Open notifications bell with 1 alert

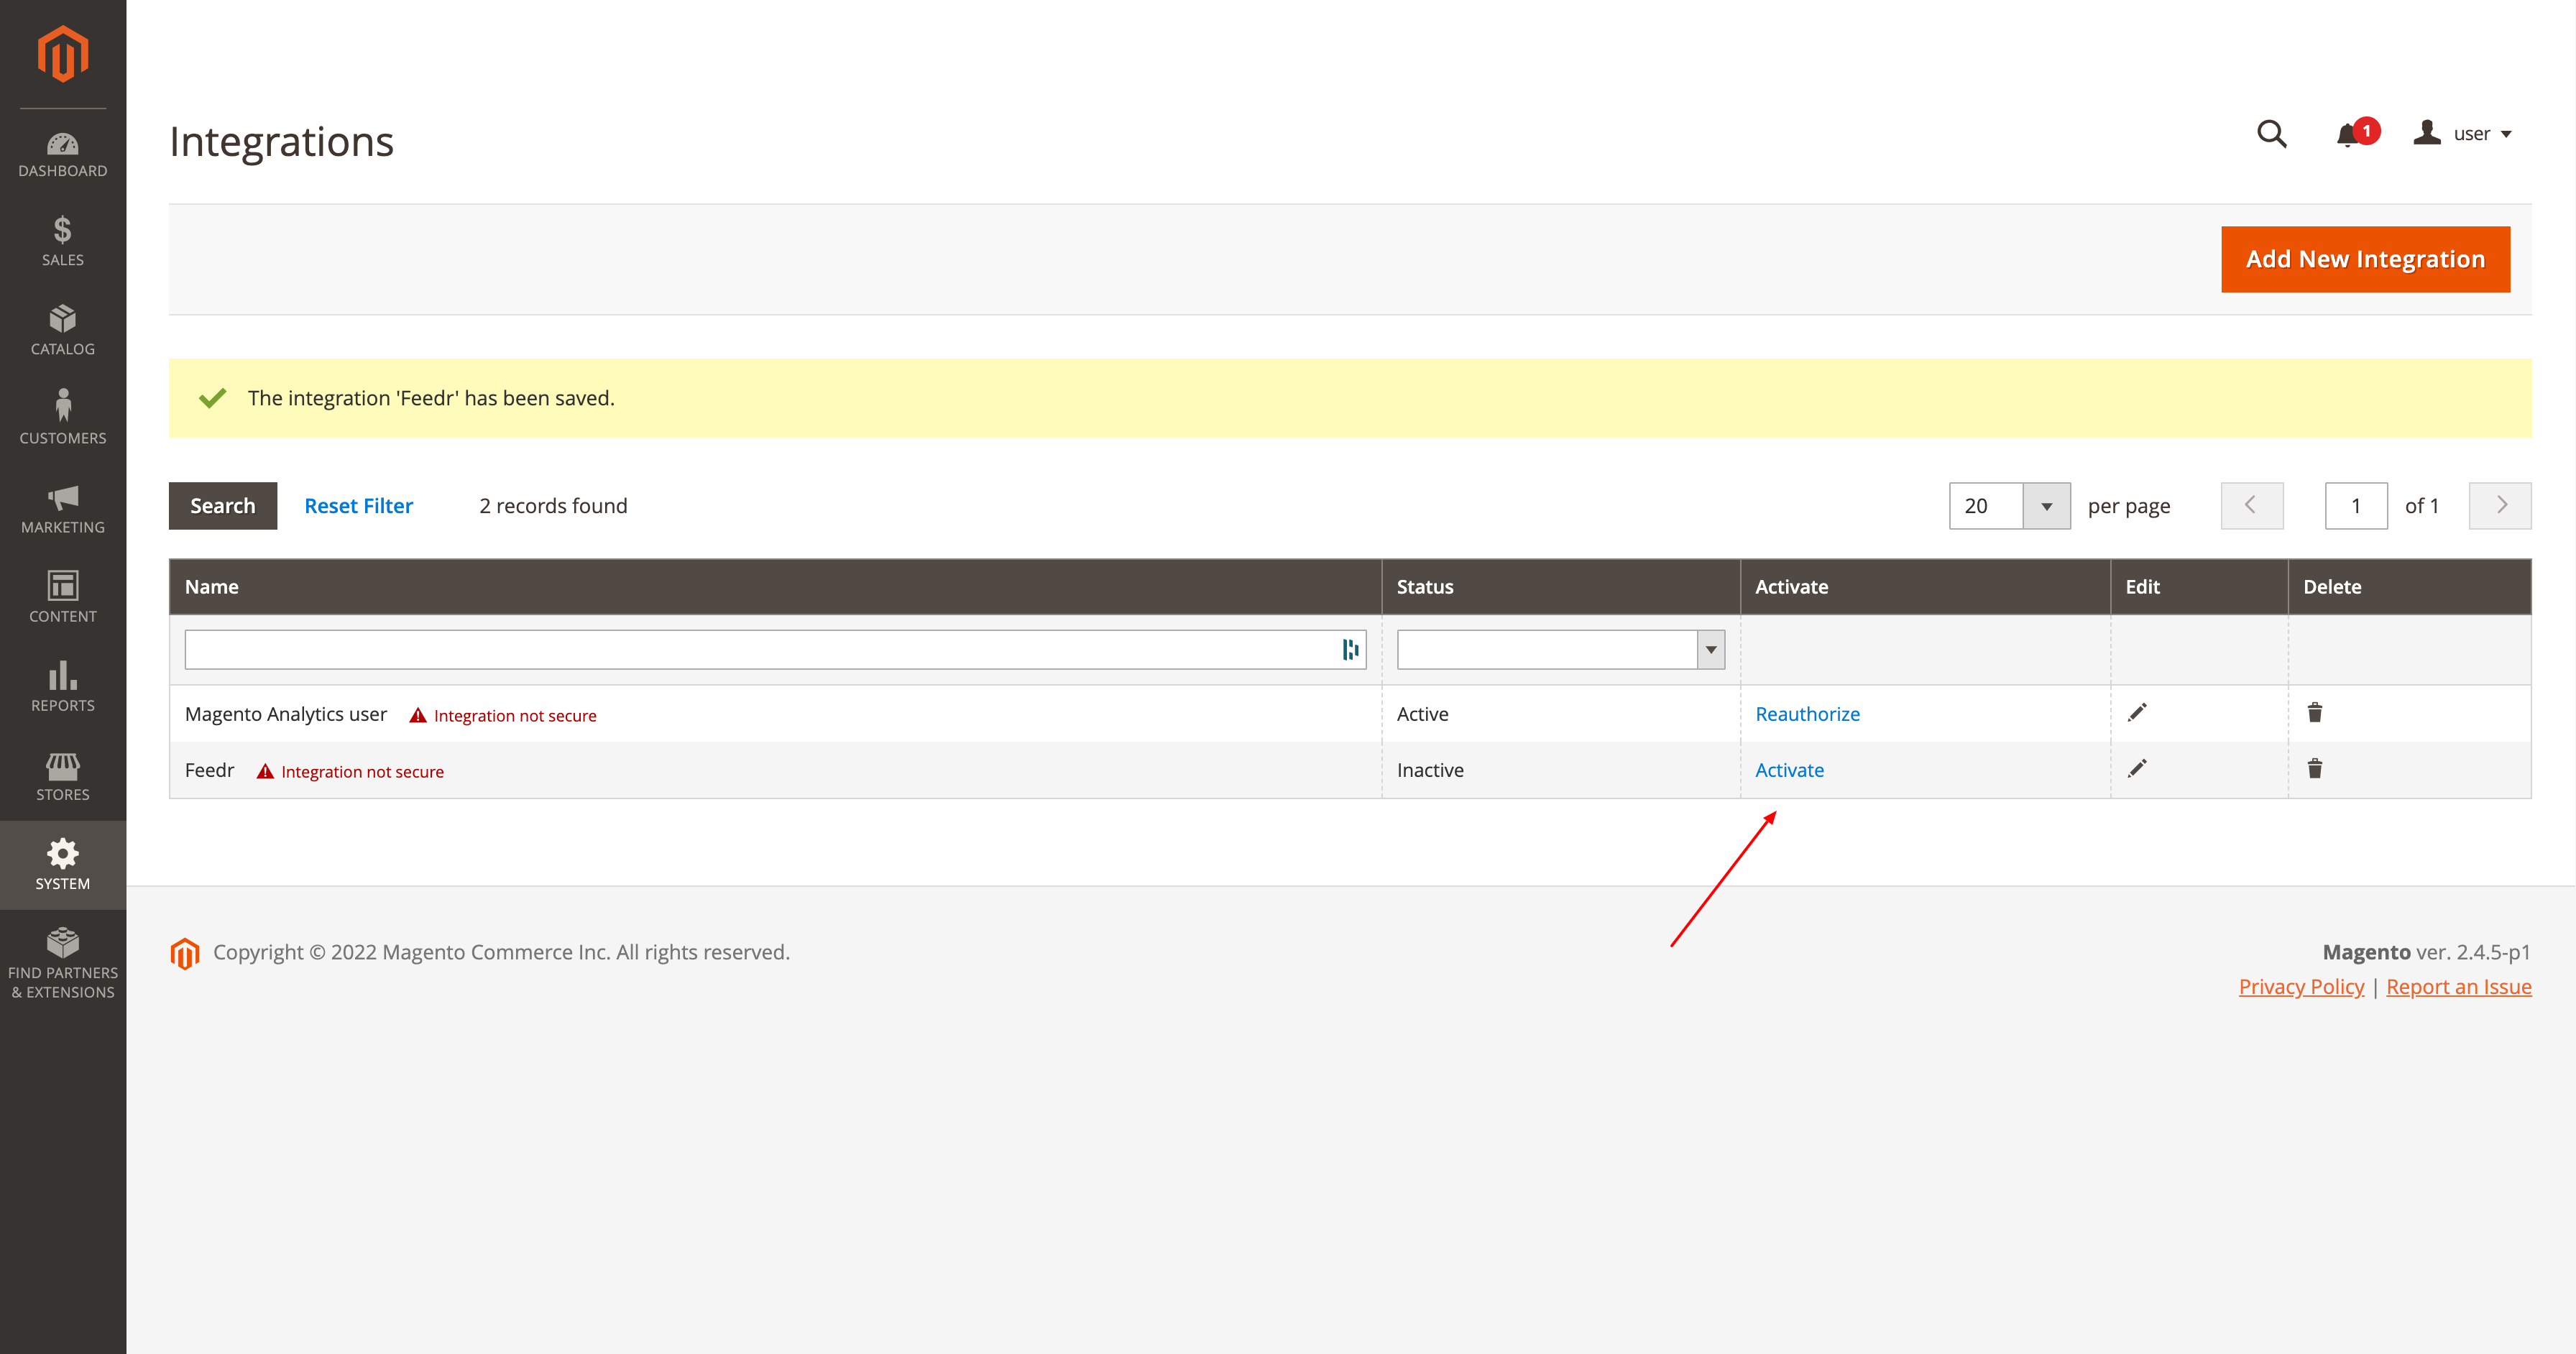click(x=2355, y=134)
